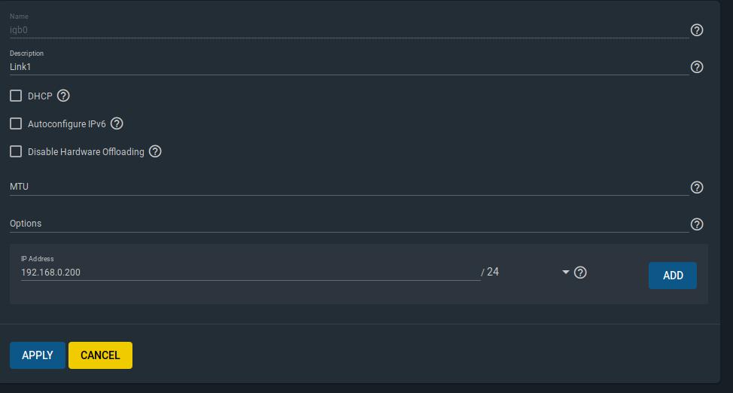733x393 pixels.
Task: Toggle Autoconfigure IPv6 checkbox
Action: tap(16, 123)
